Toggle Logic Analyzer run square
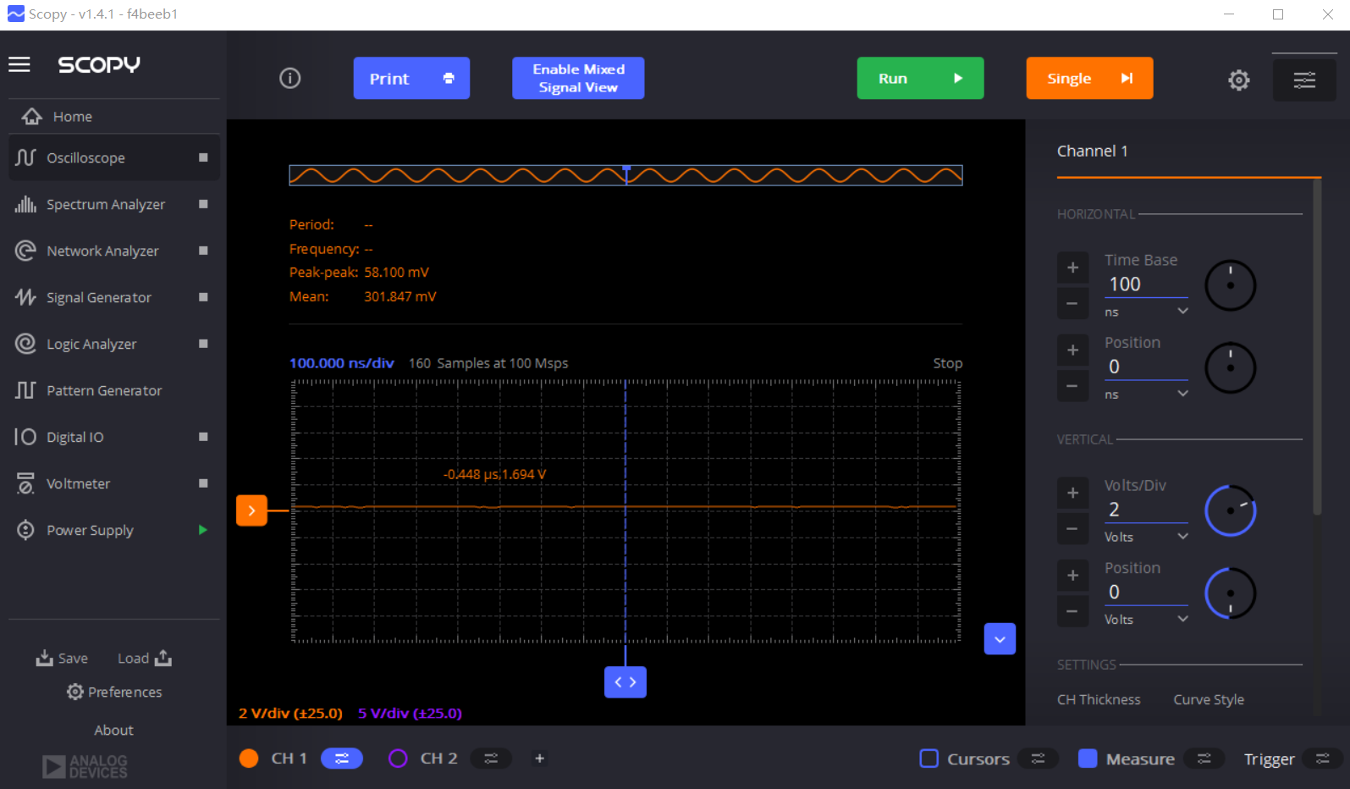The width and height of the screenshot is (1350, 789). tap(203, 344)
